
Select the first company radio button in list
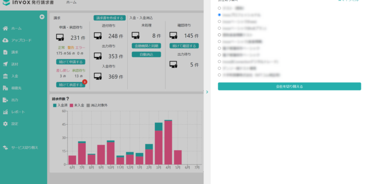tap(219, 8)
